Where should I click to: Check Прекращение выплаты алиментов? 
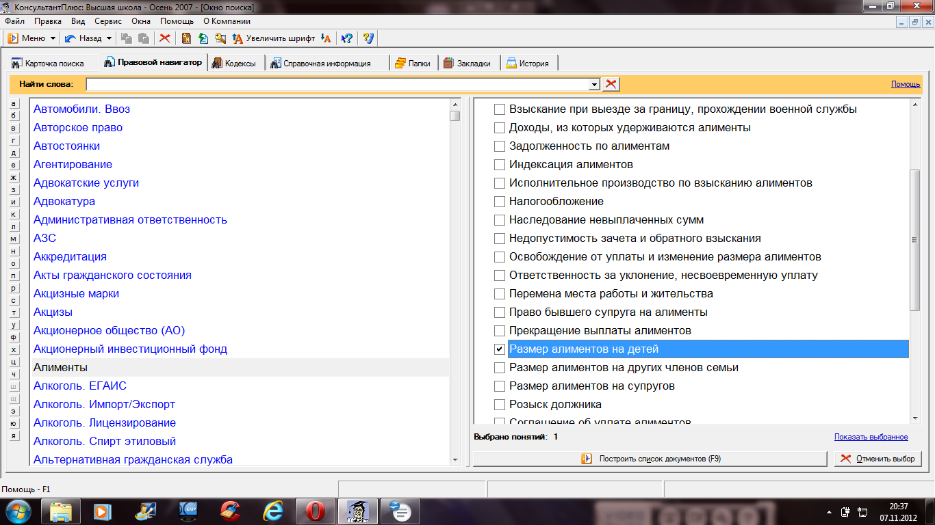click(500, 331)
